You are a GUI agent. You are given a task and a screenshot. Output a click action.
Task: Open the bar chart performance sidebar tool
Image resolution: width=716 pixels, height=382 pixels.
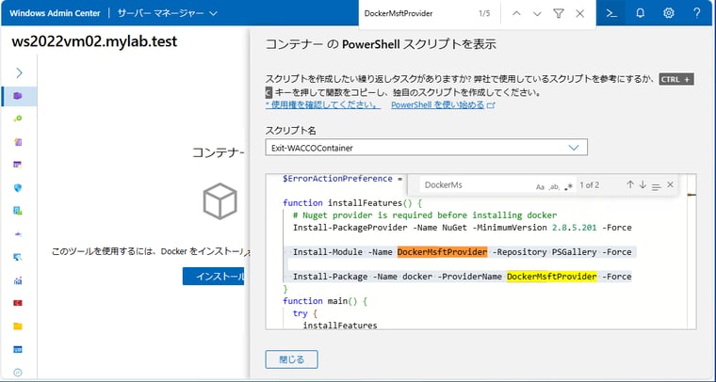18,280
